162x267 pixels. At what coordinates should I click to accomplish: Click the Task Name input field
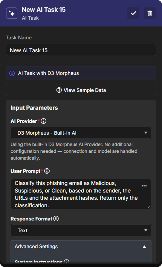(81, 50)
